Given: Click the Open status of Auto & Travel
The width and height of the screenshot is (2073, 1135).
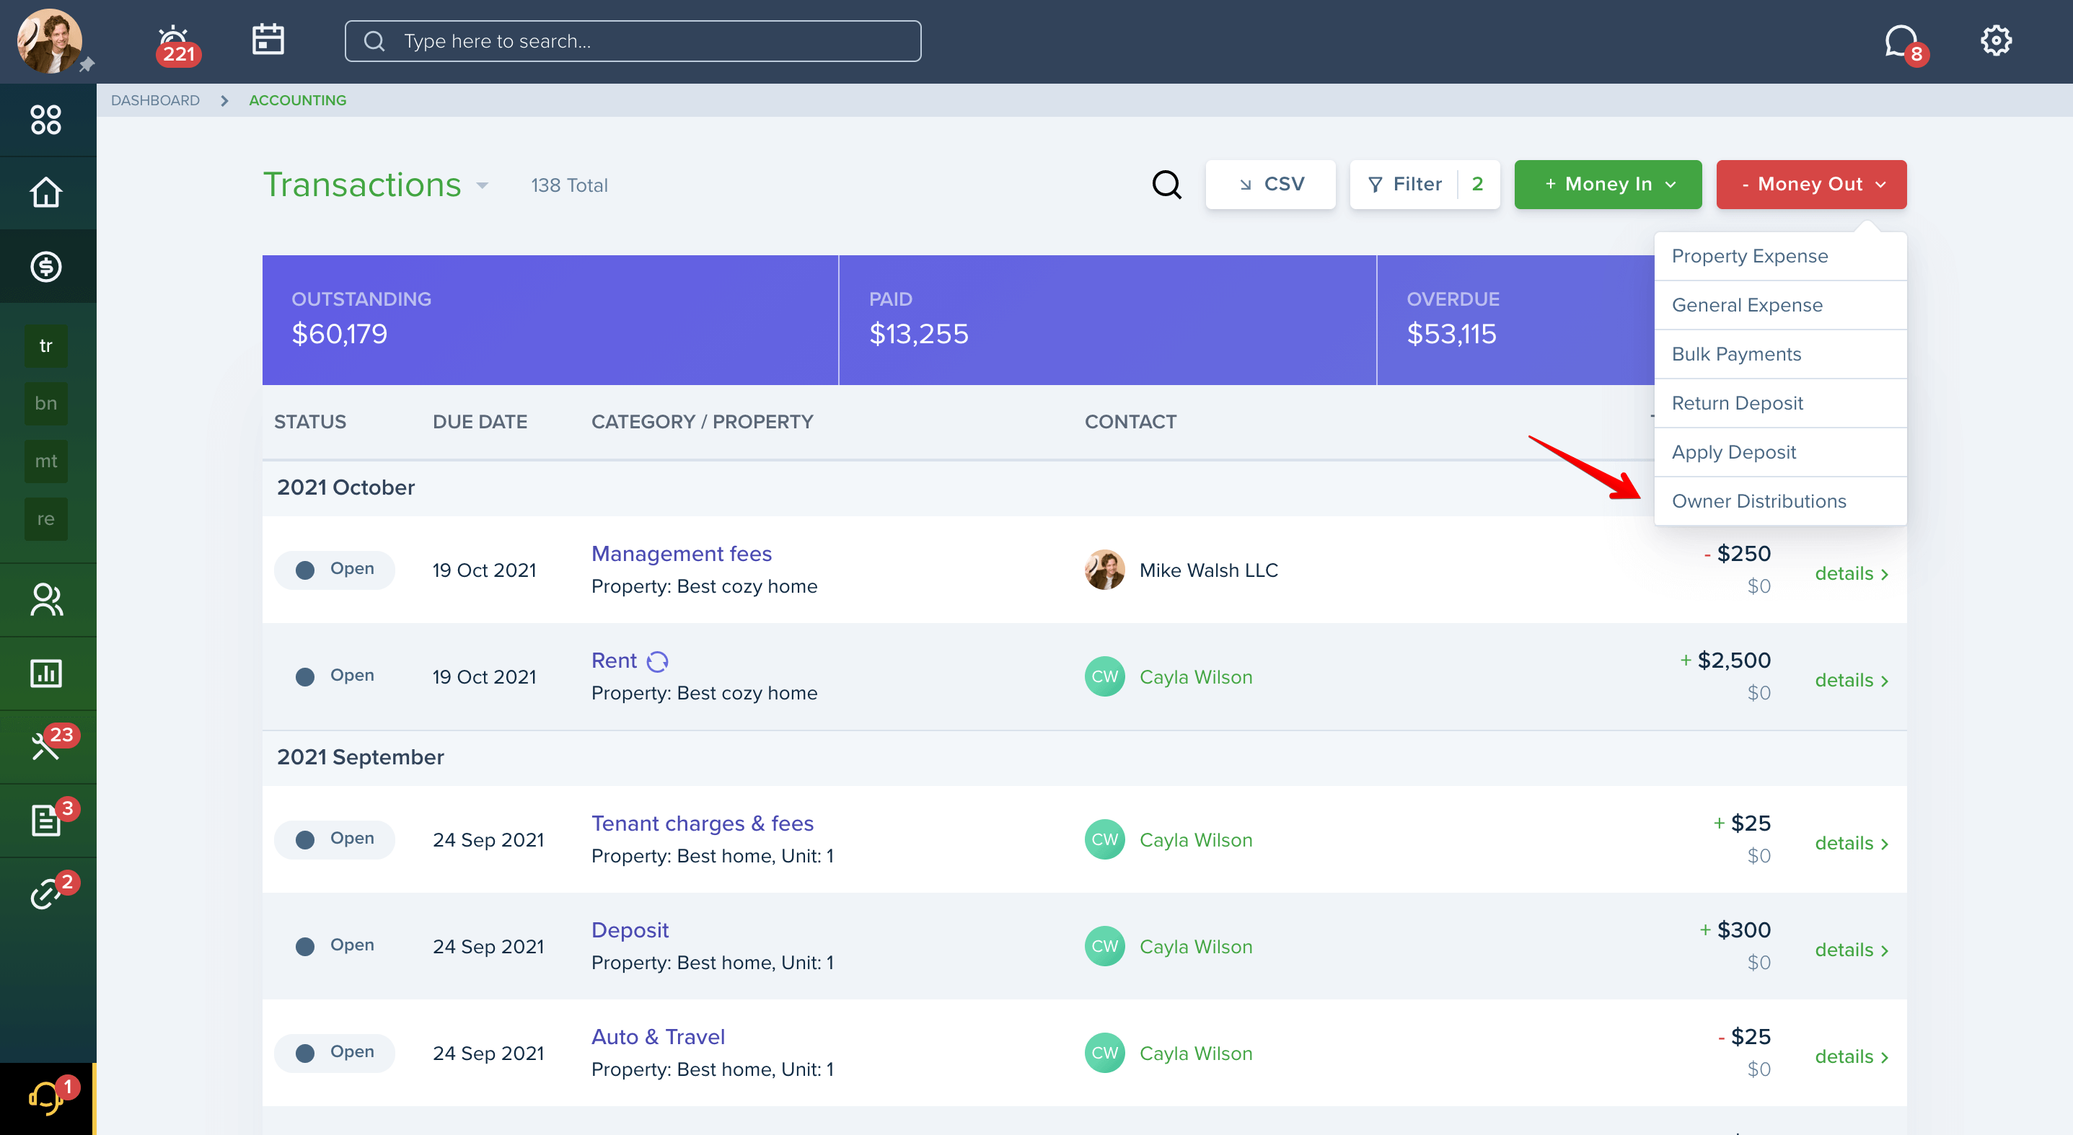Looking at the screenshot, I should coord(334,1053).
